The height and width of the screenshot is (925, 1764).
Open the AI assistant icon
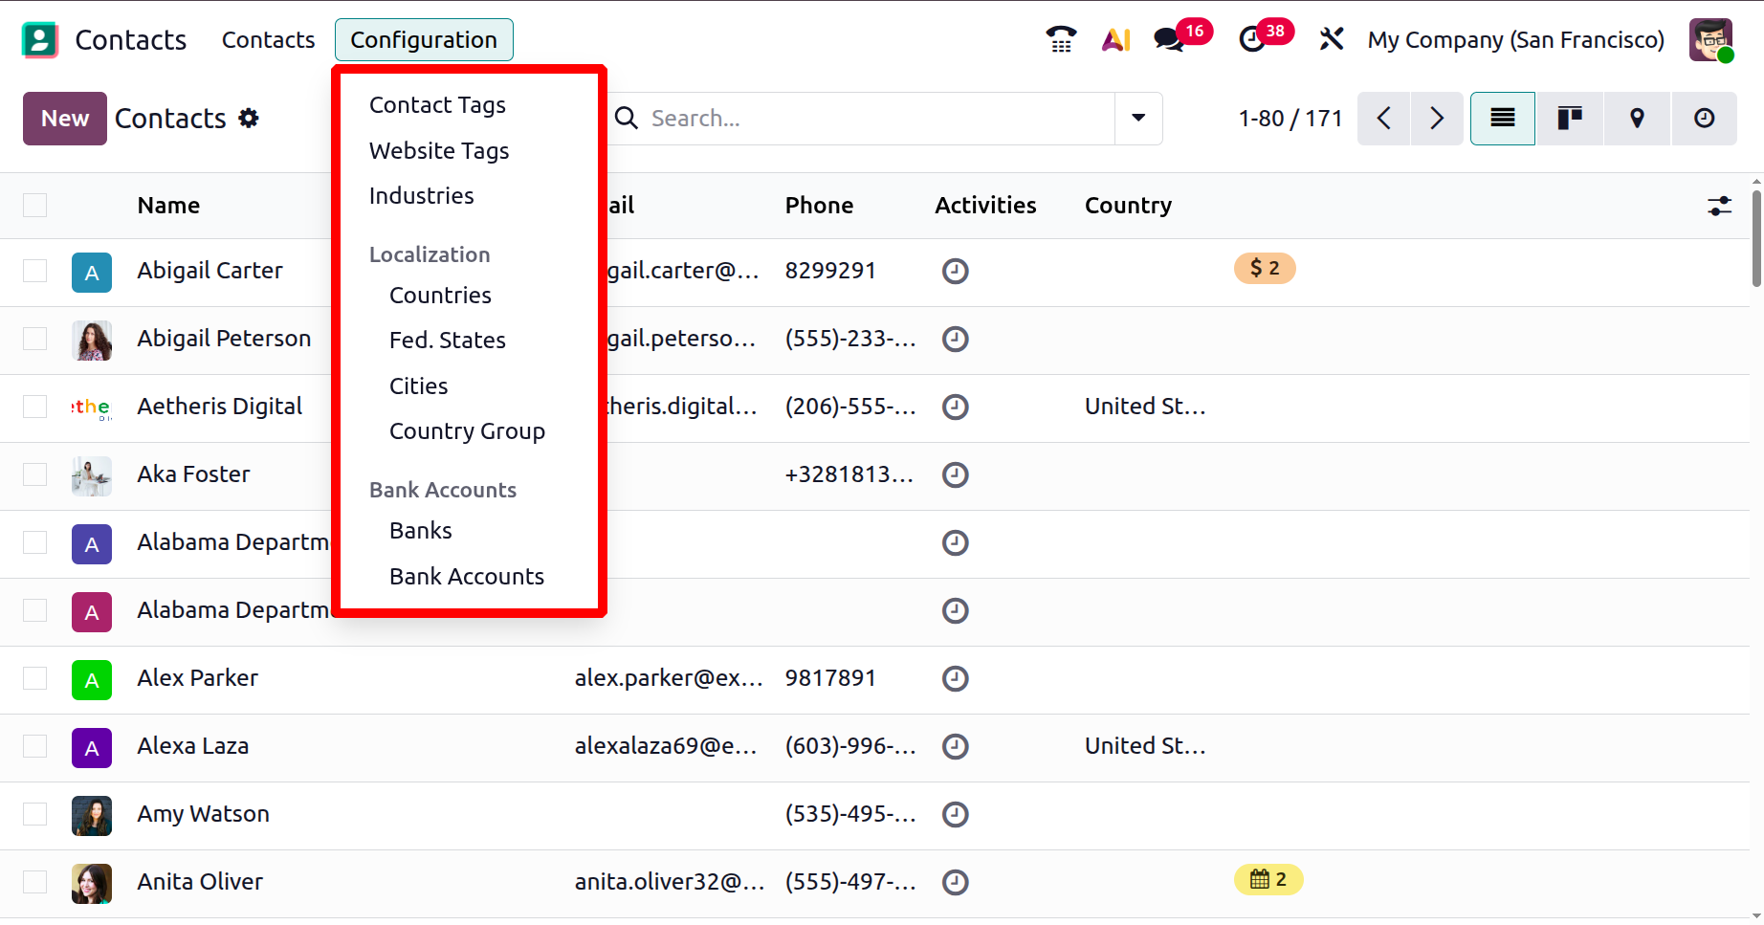click(1115, 39)
